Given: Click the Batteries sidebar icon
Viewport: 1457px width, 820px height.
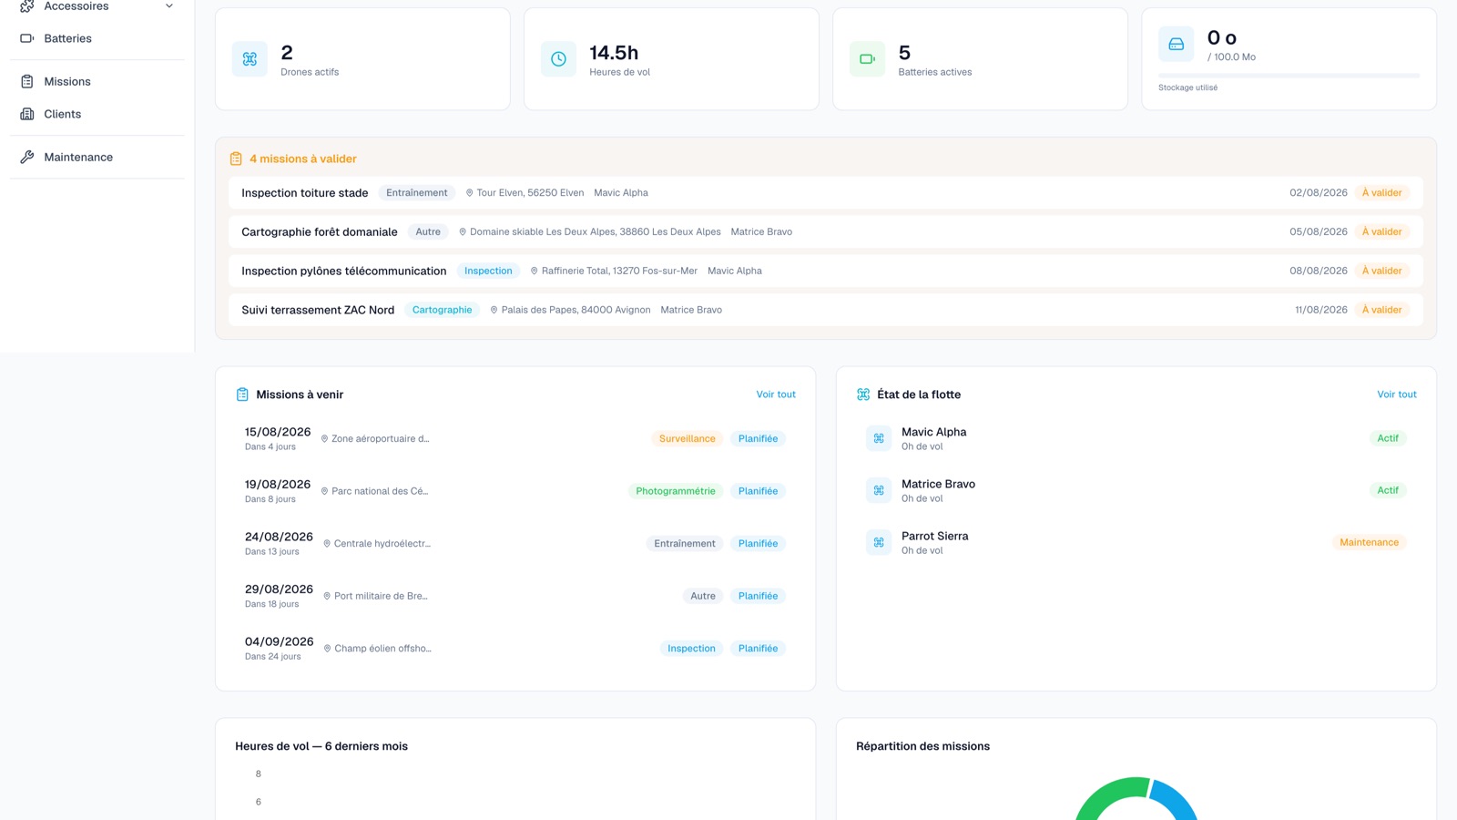Looking at the screenshot, I should tap(27, 38).
